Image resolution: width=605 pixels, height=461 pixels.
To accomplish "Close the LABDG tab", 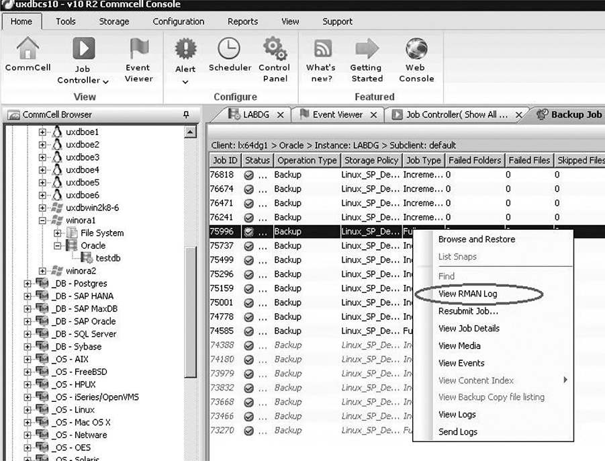I will tap(281, 115).
